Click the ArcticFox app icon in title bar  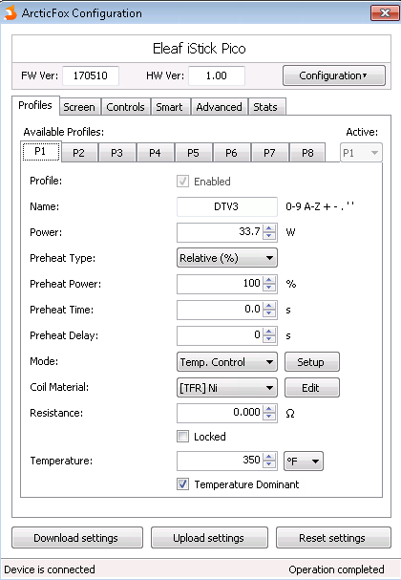tap(11, 13)
